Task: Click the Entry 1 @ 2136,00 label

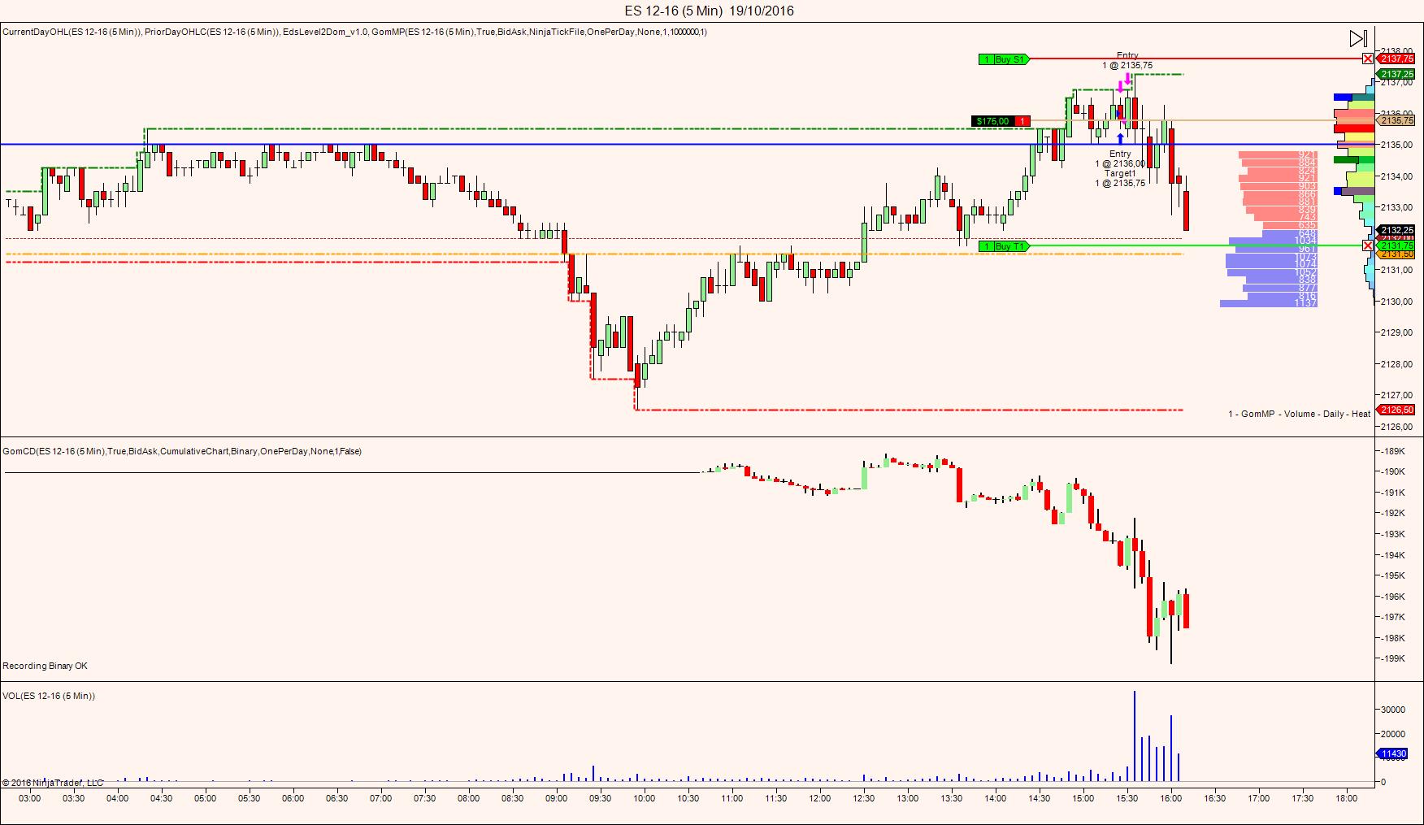Action: tap(1120, 158)
